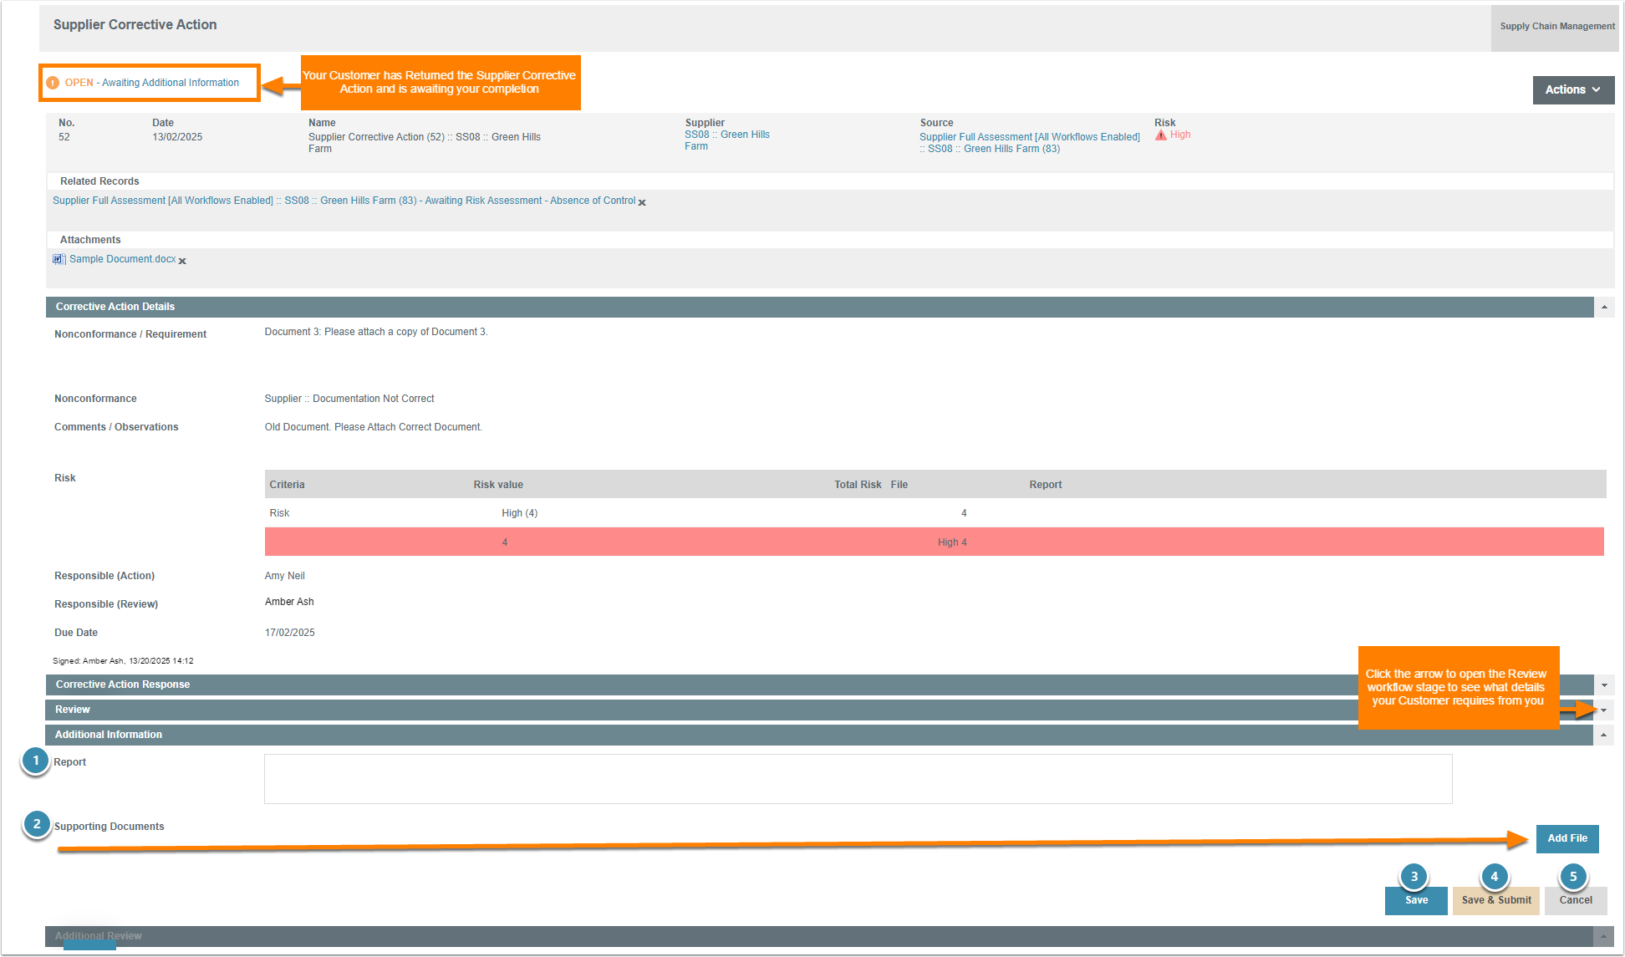Image resolution: width=1625 pixels, height=957 pixels.
Task: Open the Sample Document.docx attachment link
Action: 122,259
